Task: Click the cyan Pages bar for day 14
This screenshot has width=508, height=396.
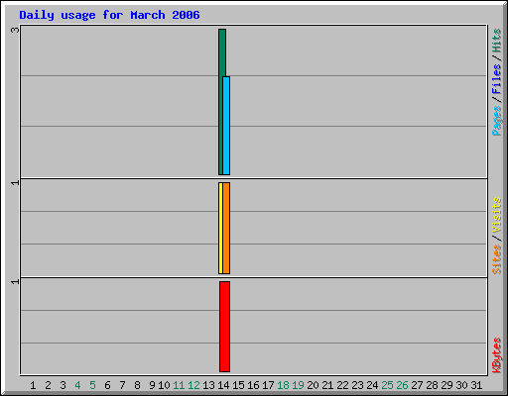Action: pyautogui.click(x=226, y=126)
